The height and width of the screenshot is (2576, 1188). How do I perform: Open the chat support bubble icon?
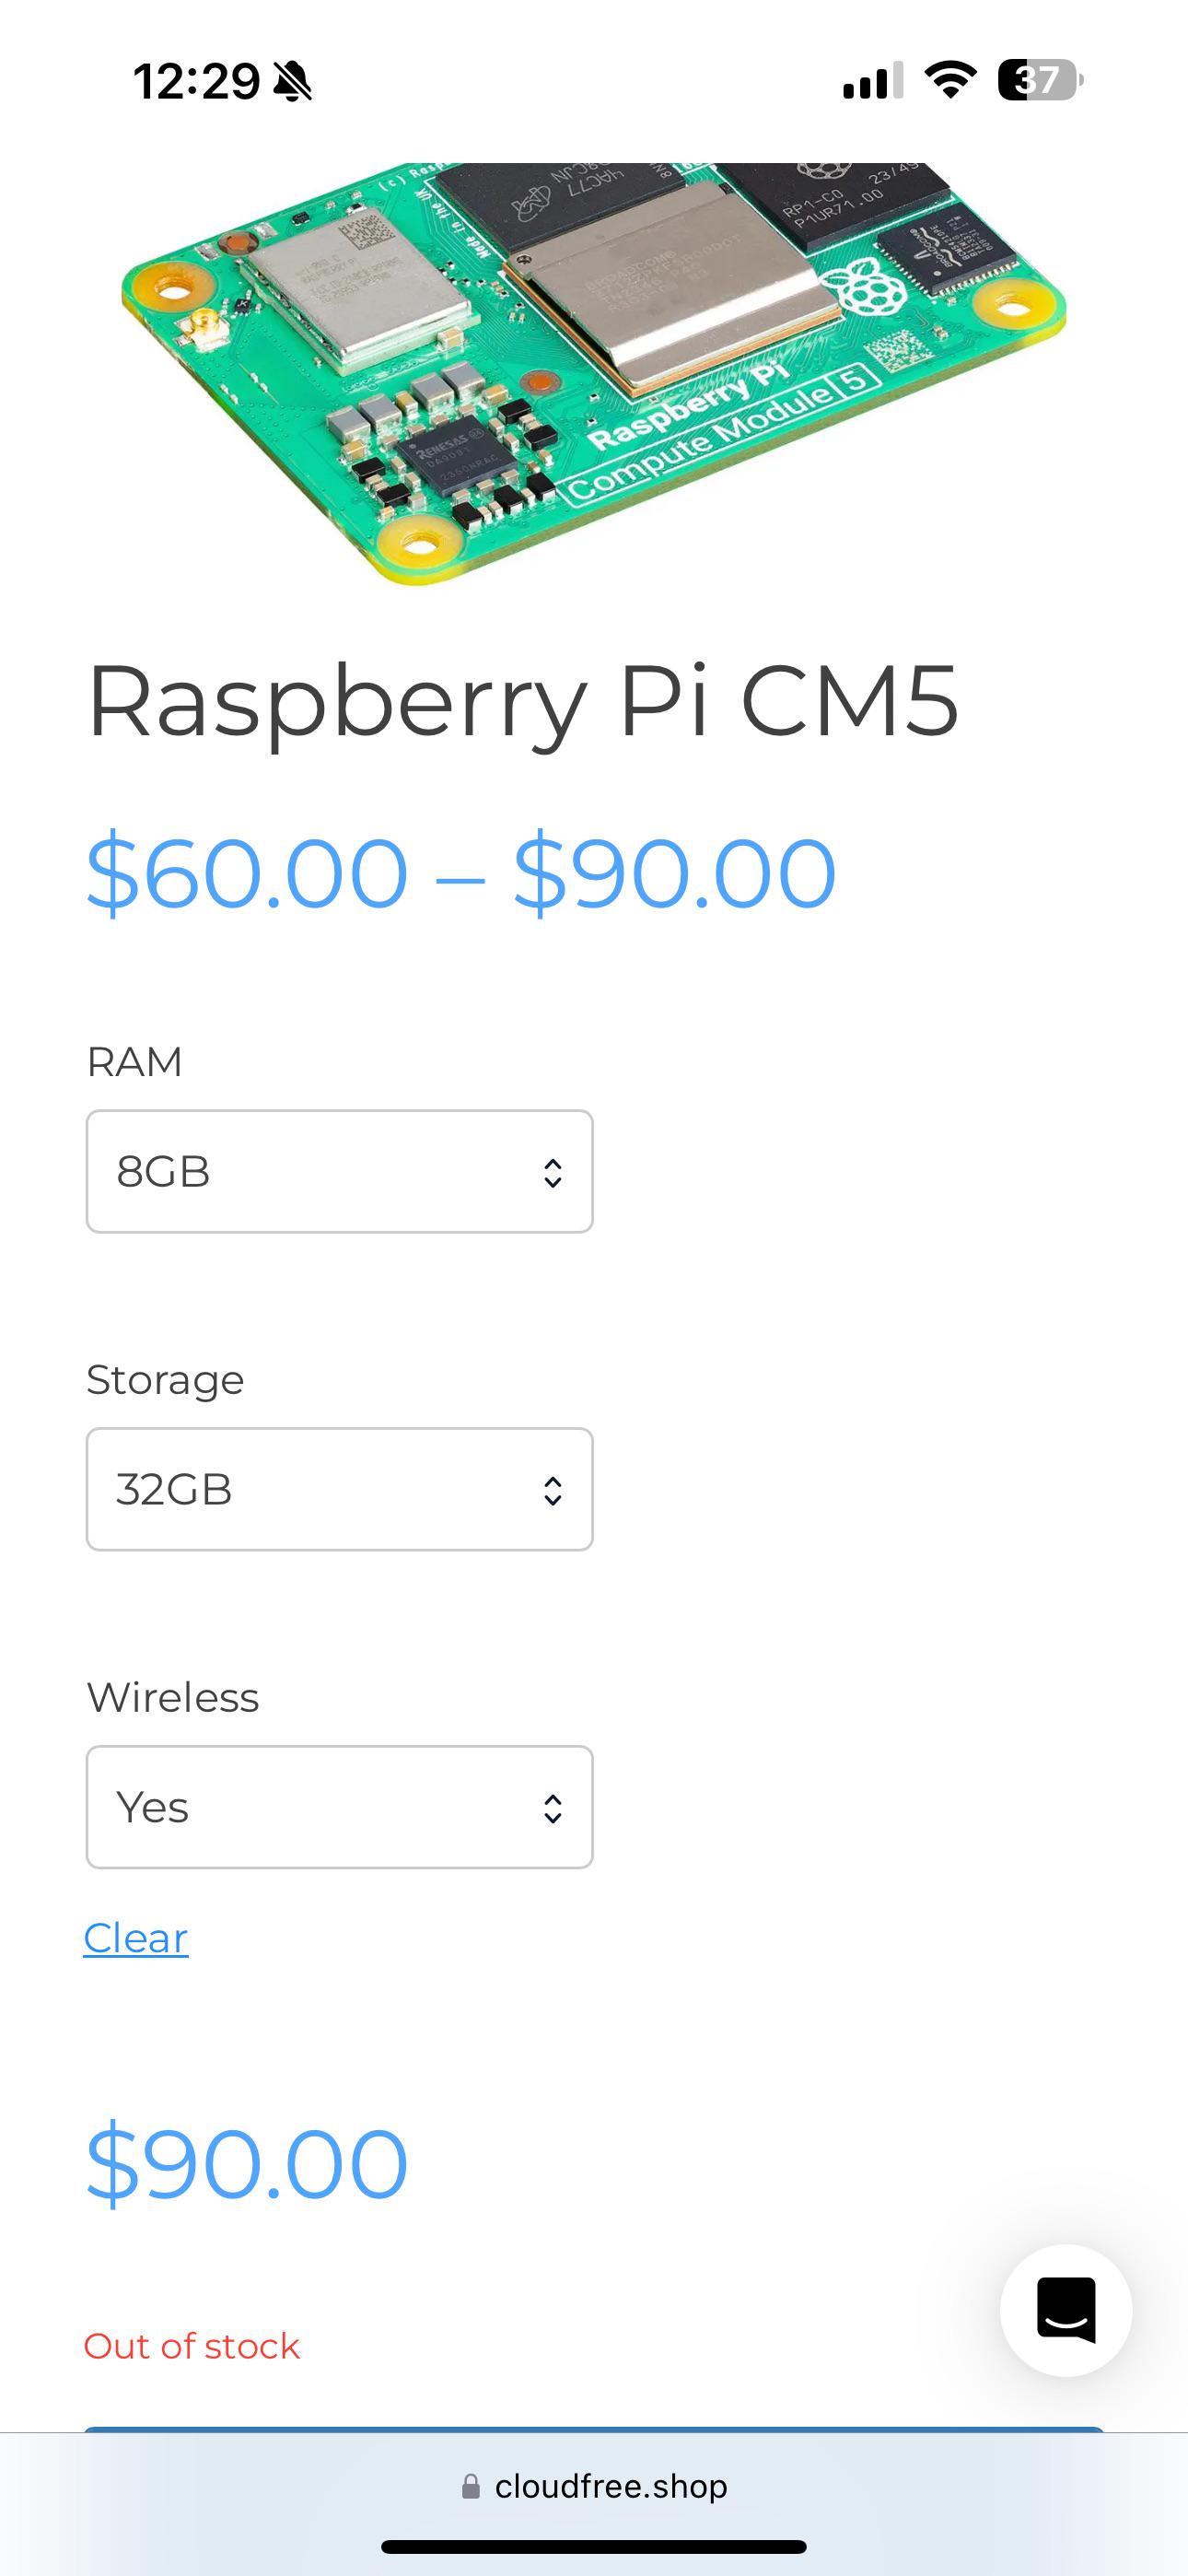1066,2310
